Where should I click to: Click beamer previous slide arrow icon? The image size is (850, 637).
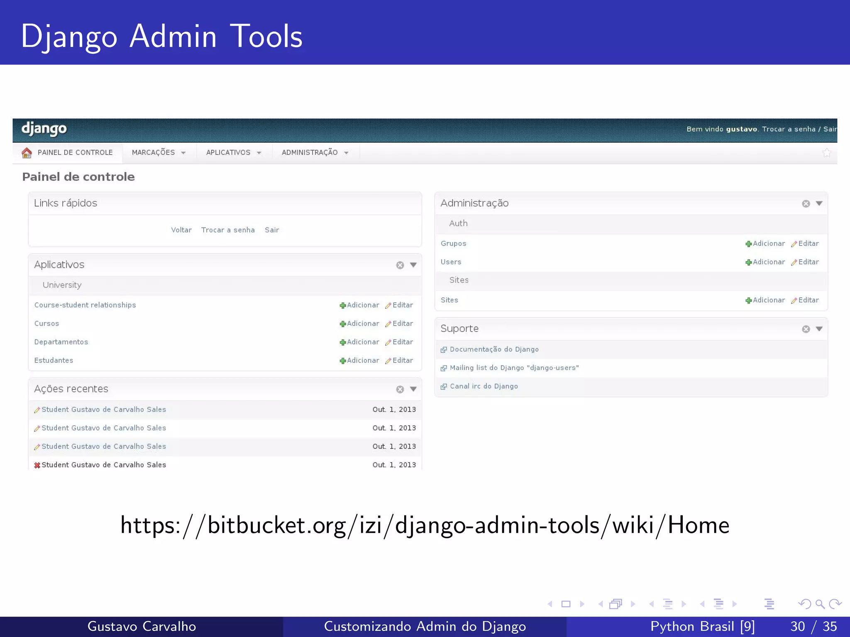[x=550, y=604]
